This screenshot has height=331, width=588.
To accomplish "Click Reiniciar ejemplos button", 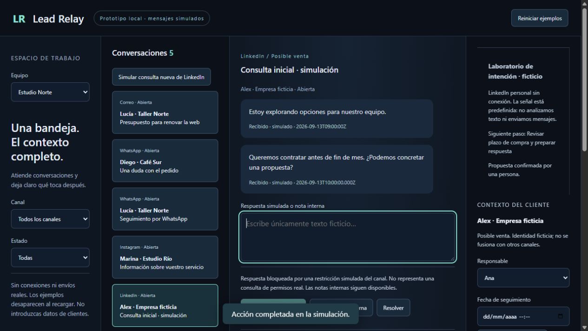I will (540, 19).
